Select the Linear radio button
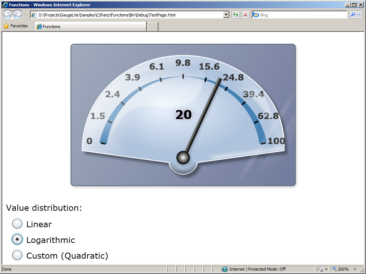366x274 pixels. (x=17, y=224)
